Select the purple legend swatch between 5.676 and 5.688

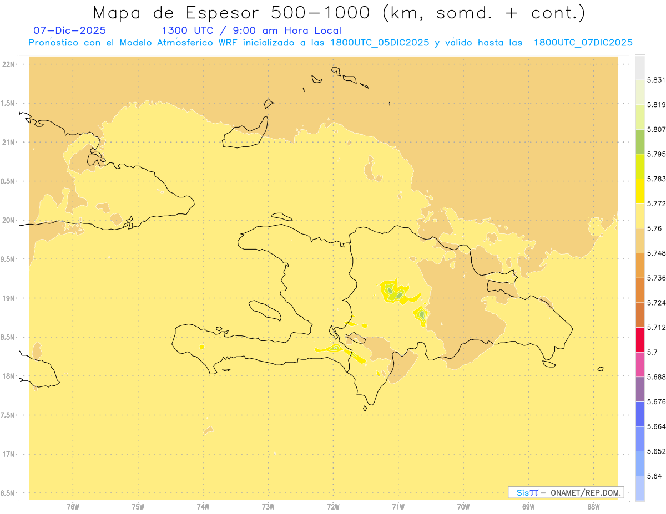point(640,389)
